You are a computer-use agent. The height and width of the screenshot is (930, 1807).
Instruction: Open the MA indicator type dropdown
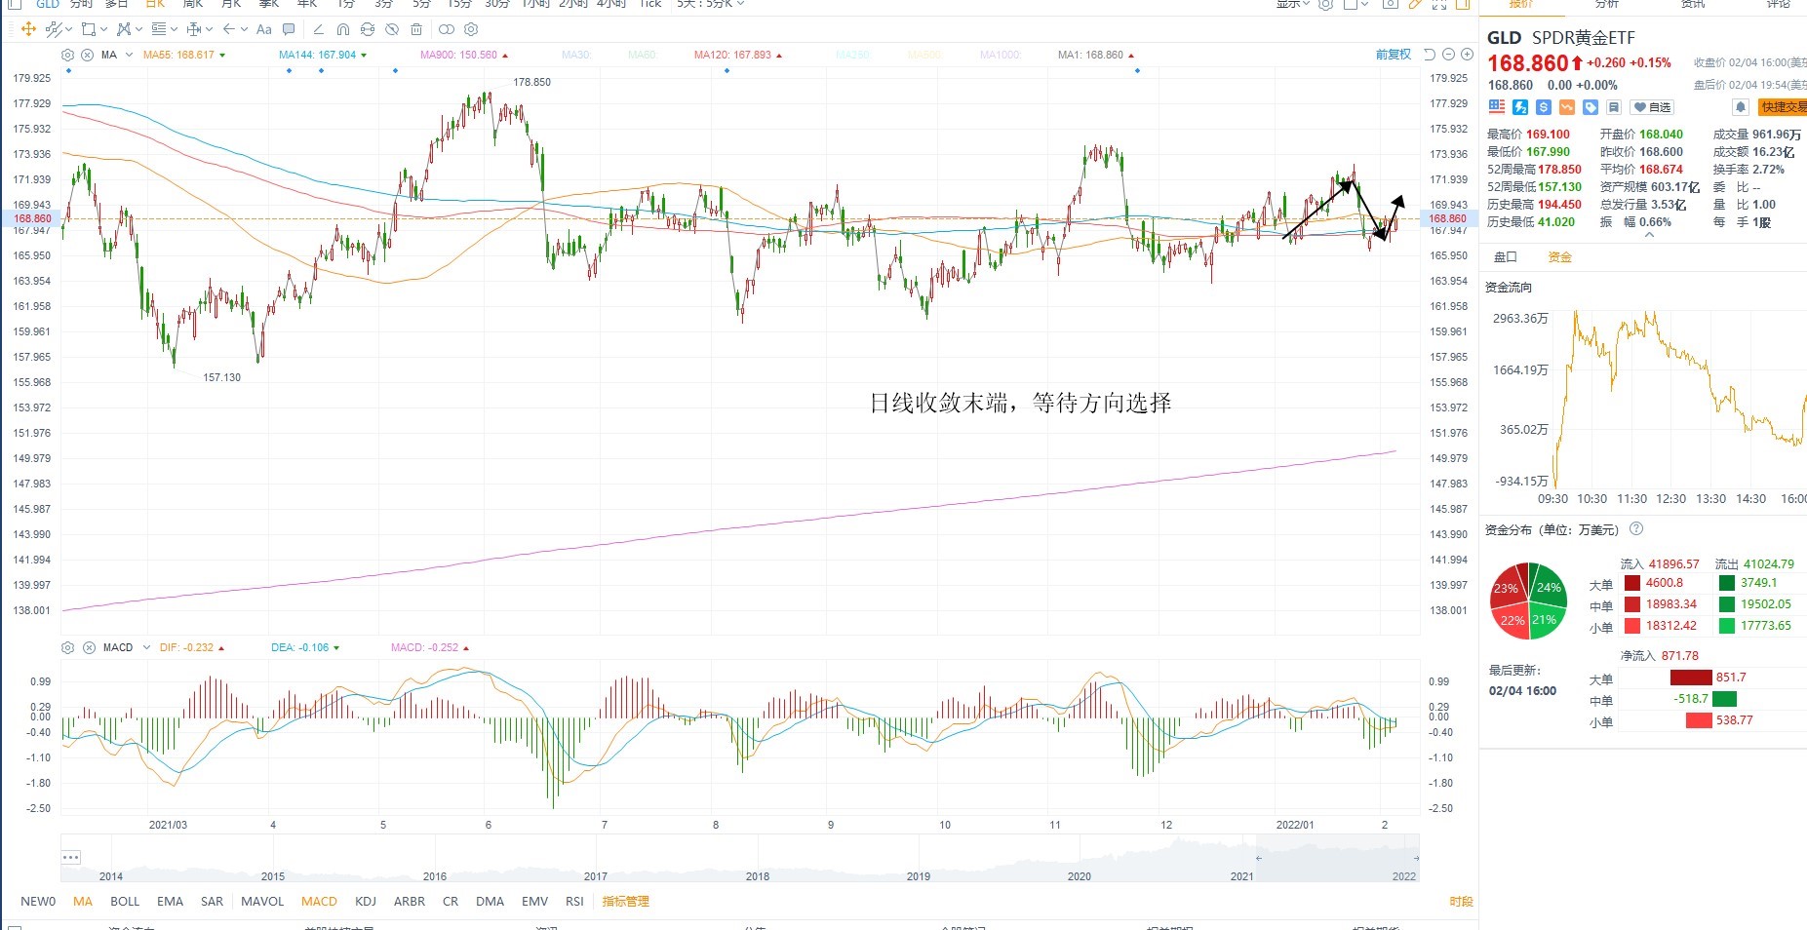click(129, 55)
